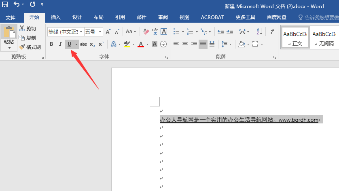Customize the Quick Access Toolbar
339x191 pixels.
click(x=42, y=4)
